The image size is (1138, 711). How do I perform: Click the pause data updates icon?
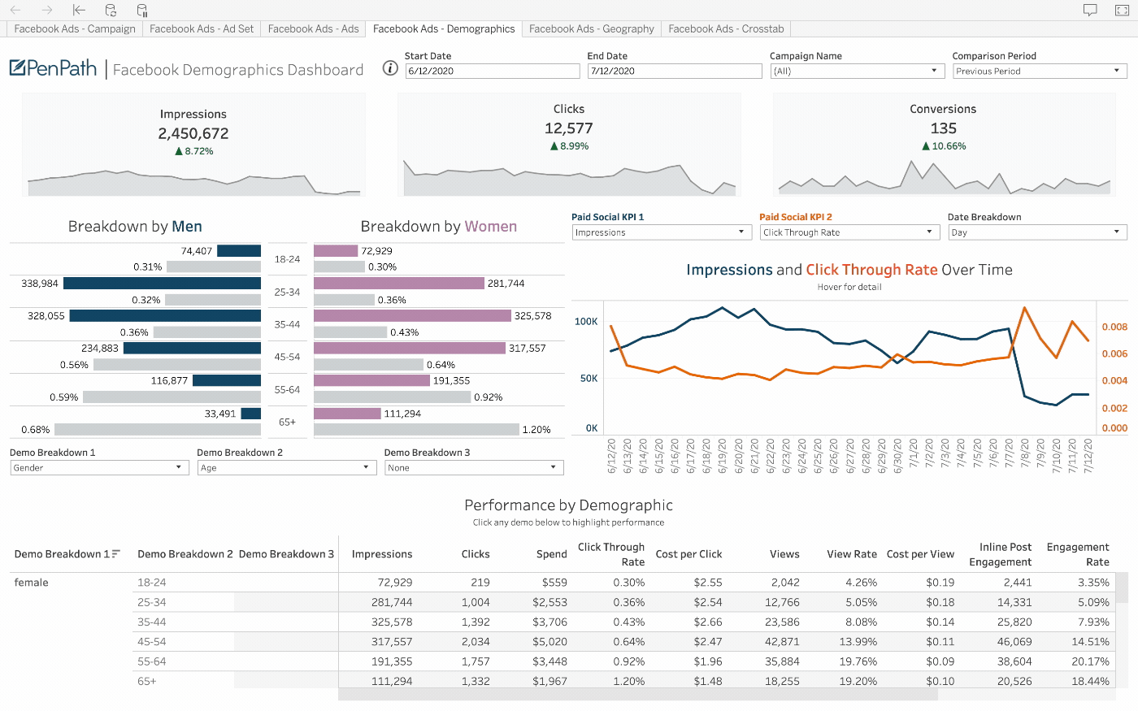click(142, 10)
